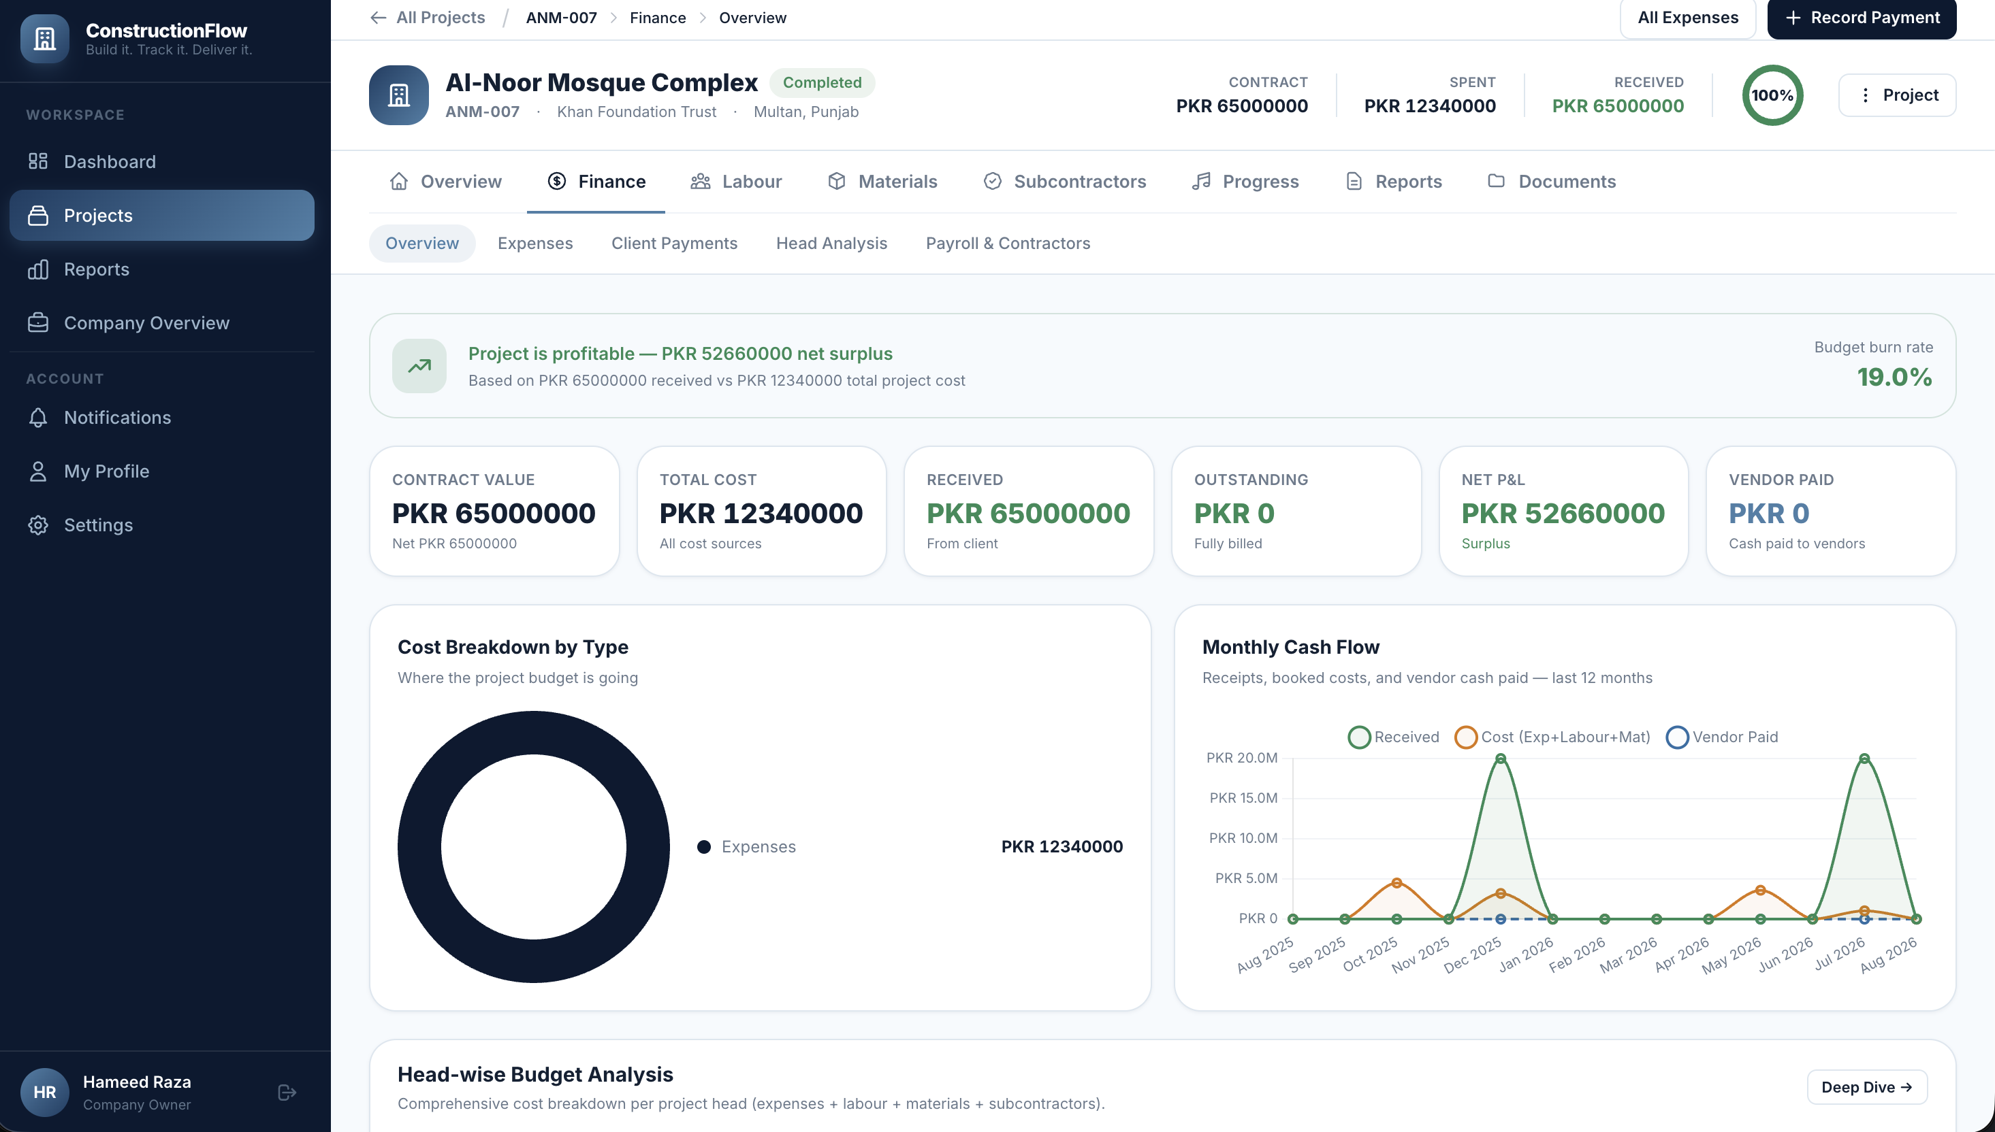Click the Budget burn rate 19.0% value
The image size is (1995, 1132).
pyautogui.click(x=1894, y=377)
